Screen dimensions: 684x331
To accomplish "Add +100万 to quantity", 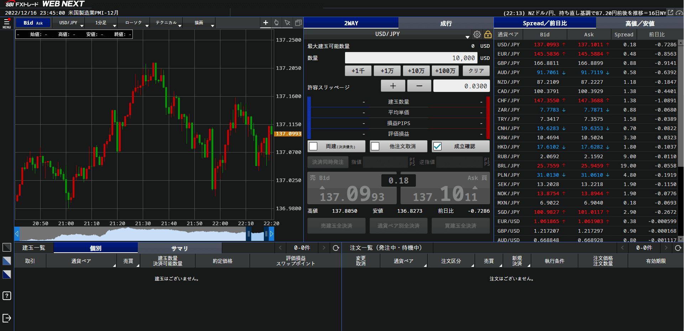I will point(445,71).
